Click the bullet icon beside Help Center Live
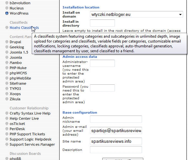The image size is (188, 160). pyautogui.click(x=7, y=118)
